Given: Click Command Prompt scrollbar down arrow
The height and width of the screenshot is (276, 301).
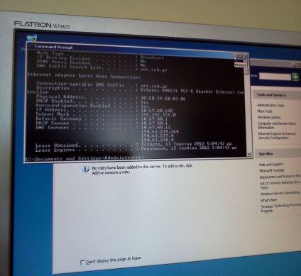Looking at the screenshot, I should coord(248,154).
